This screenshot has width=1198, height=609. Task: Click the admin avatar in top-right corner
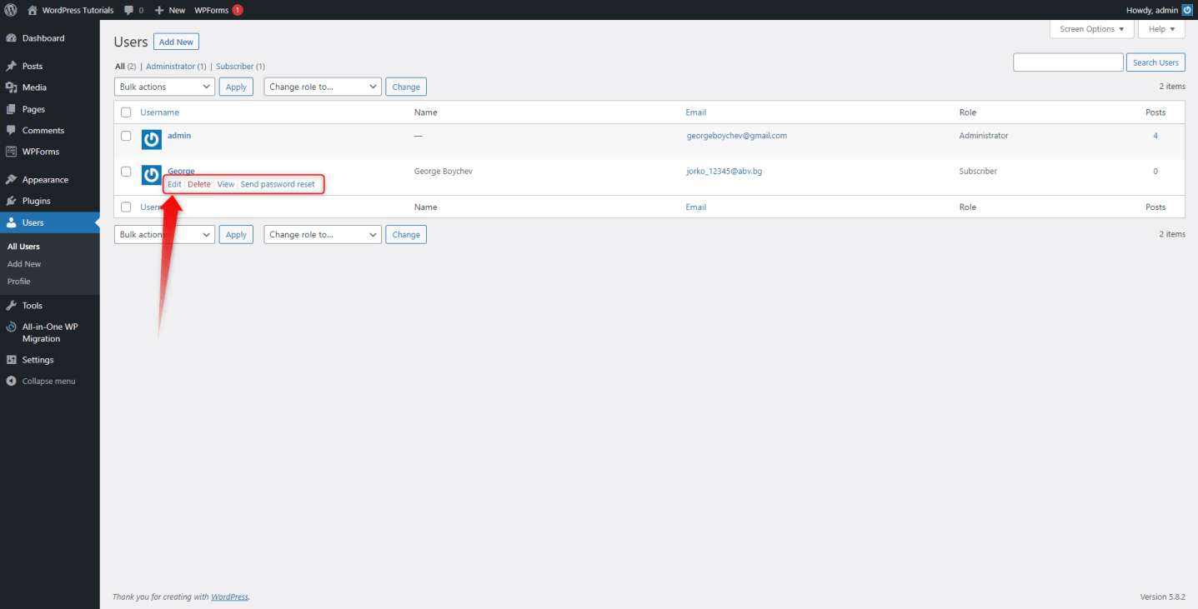(x=1187, y=10)
